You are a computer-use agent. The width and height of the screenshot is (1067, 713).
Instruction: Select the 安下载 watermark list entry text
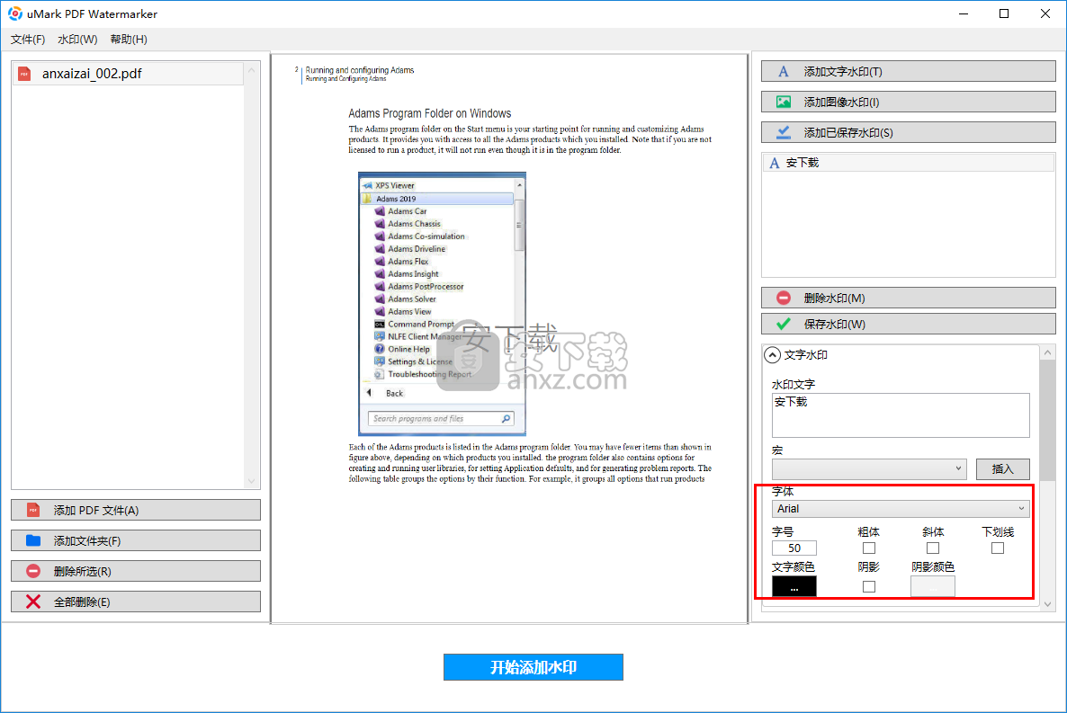click(x=802, y=163)
